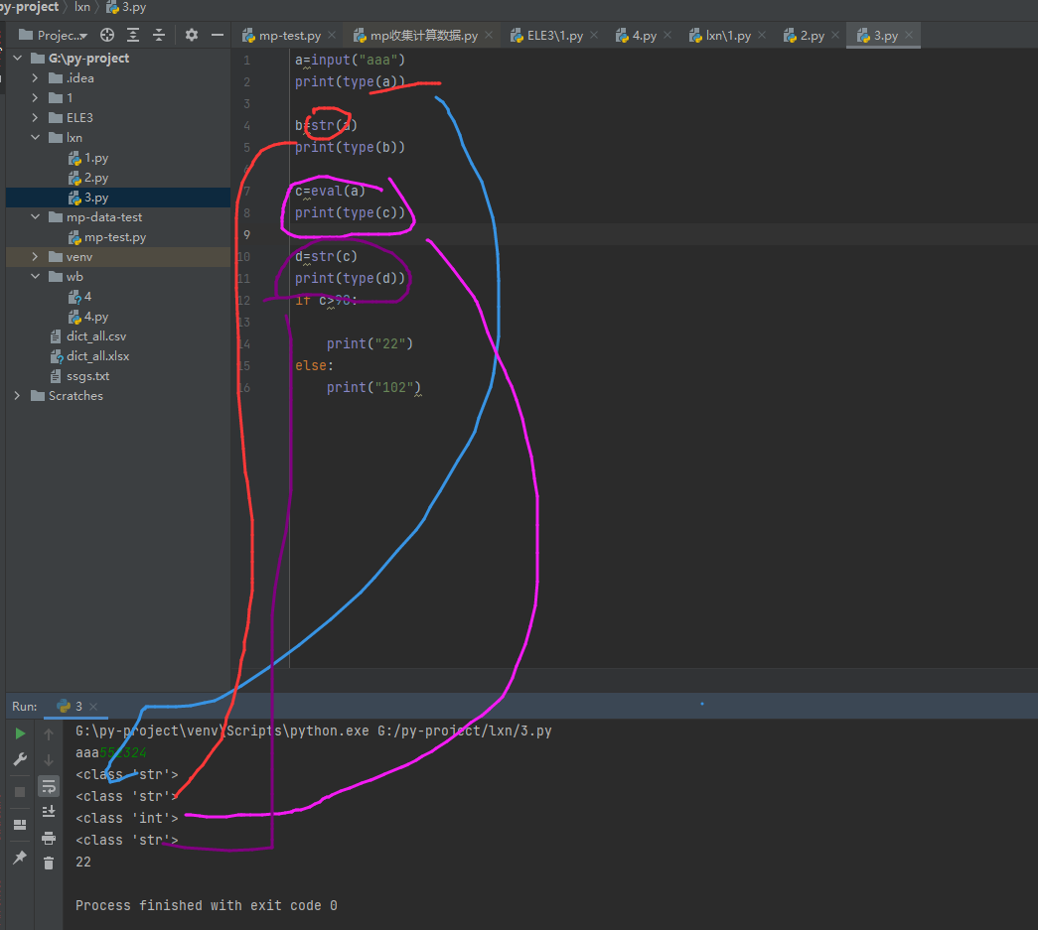Click Collapse All icon in Project toolbar

coord(159,35)
